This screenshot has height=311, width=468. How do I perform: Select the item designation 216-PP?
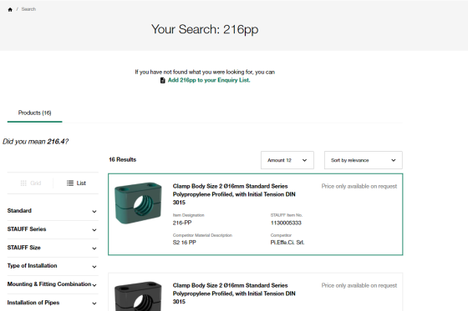[182, 223]
